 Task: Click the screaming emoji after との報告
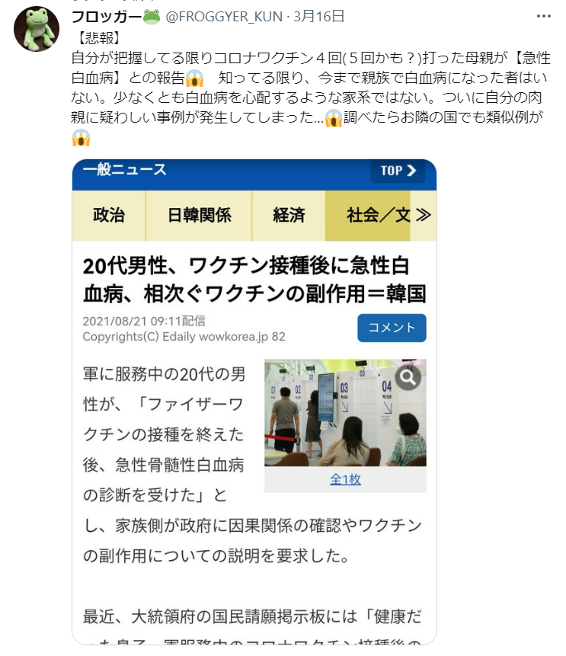(194, 78)
